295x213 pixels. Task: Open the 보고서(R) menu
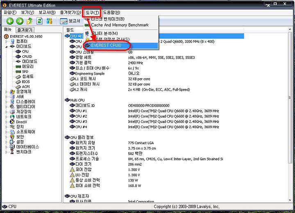(x=47, y=12)
